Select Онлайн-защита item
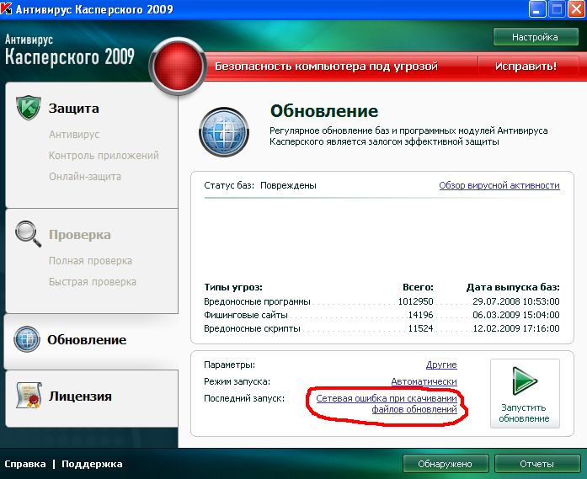587x479 pixels. click(85, 176)
